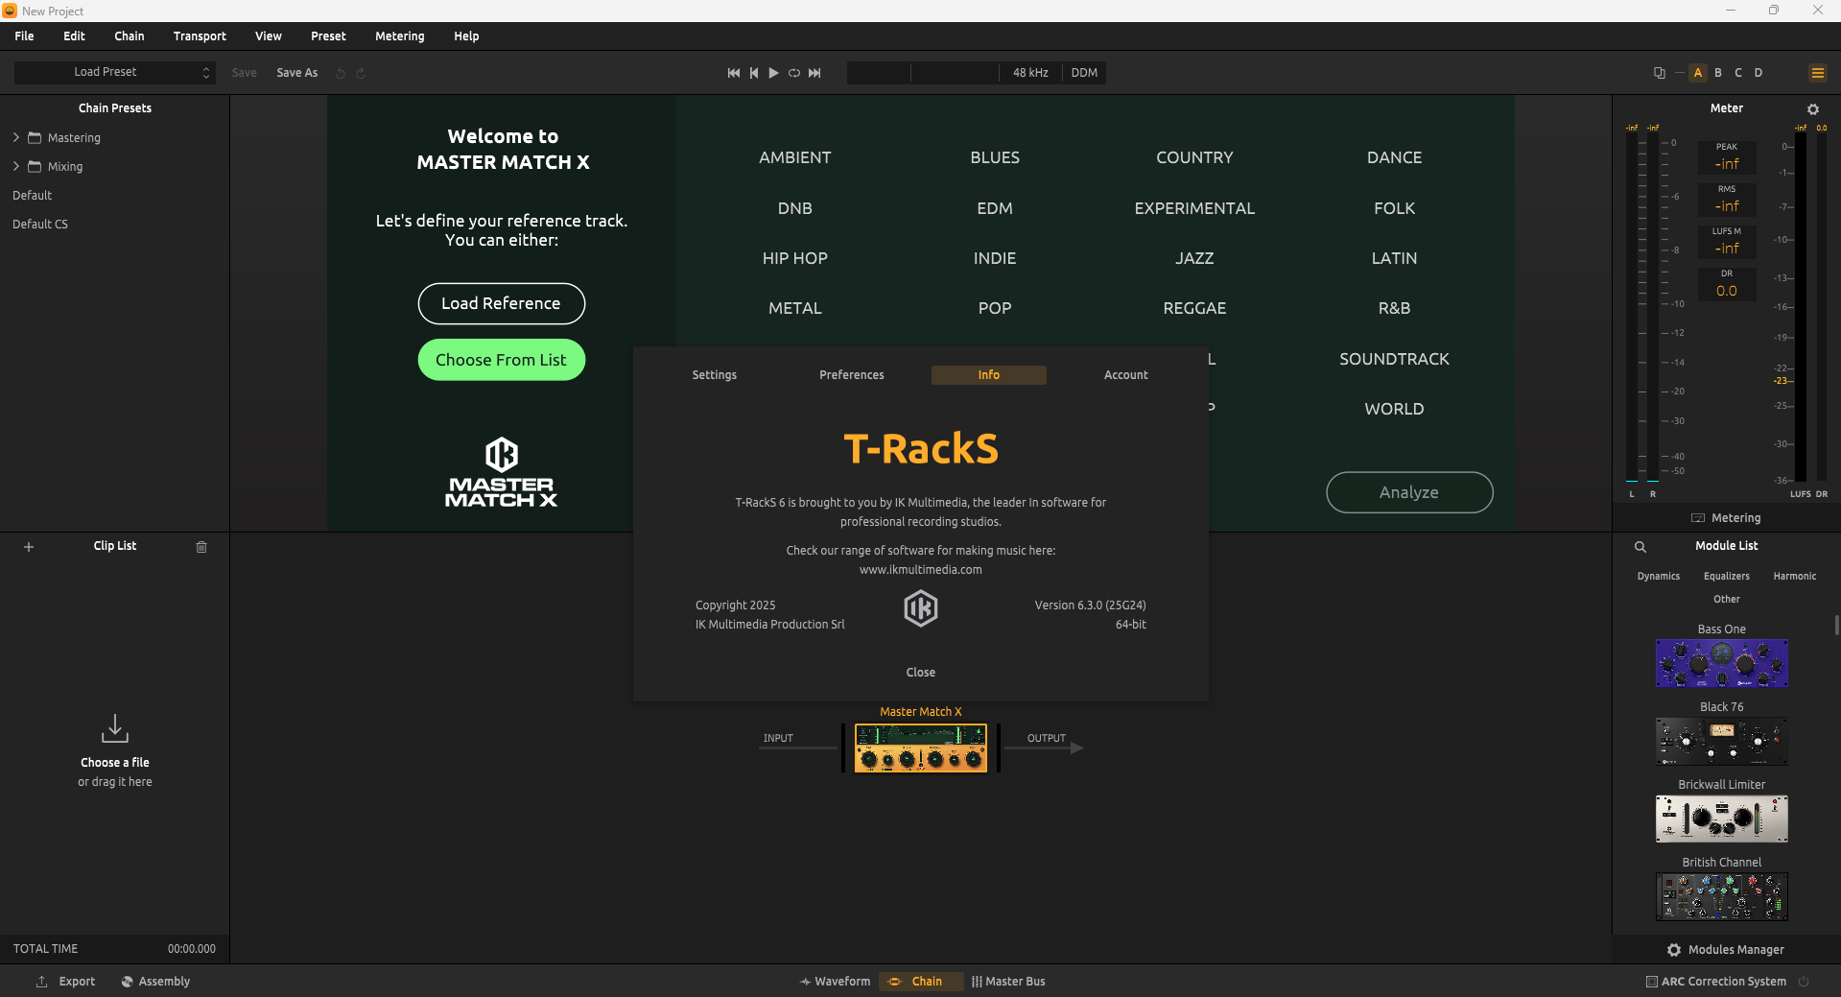Click the Load Reference button
Image resolution: width=1841 pixels, height=997 pixels.
click(x=502, y=304)
